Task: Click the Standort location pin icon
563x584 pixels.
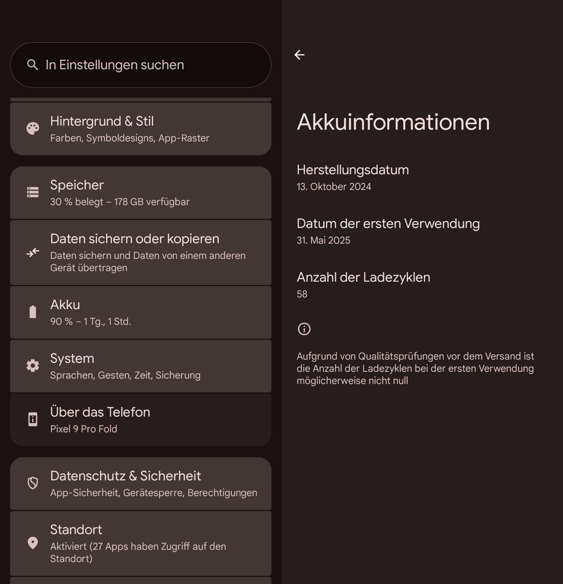Action: click(33, 543)
